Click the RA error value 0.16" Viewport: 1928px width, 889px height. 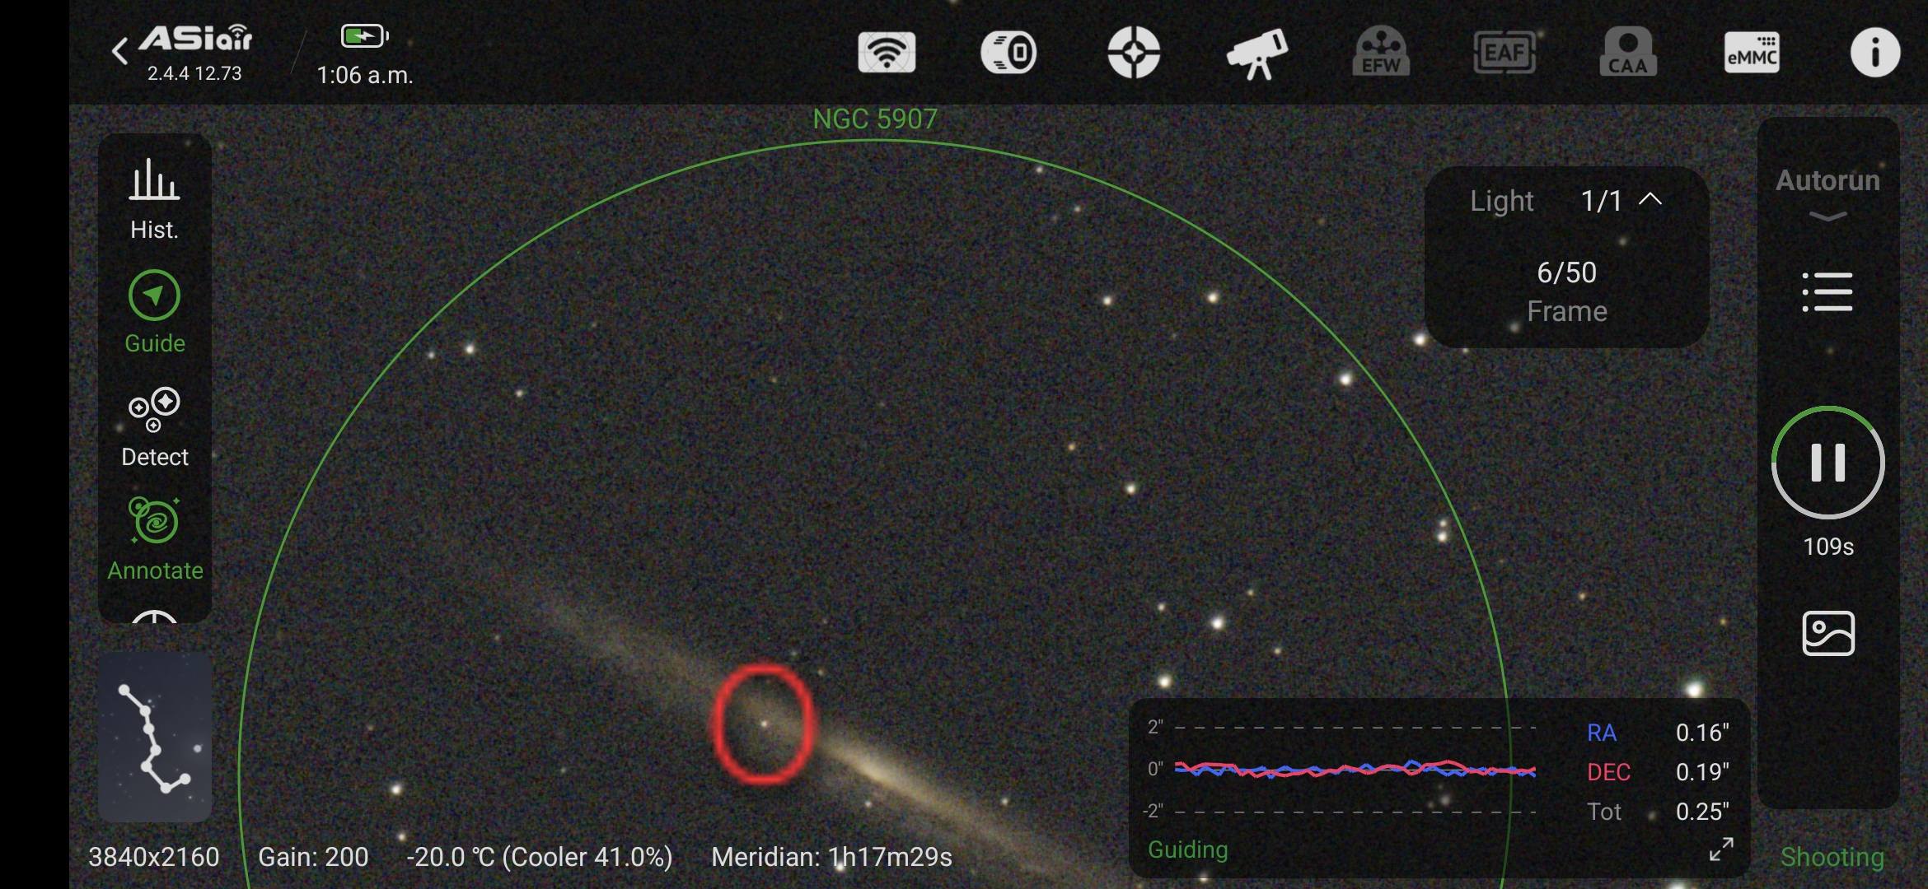tap(1702, 733)
